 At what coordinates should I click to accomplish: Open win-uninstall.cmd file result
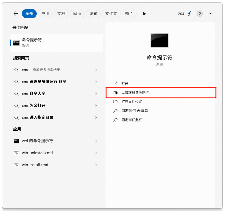37,153
